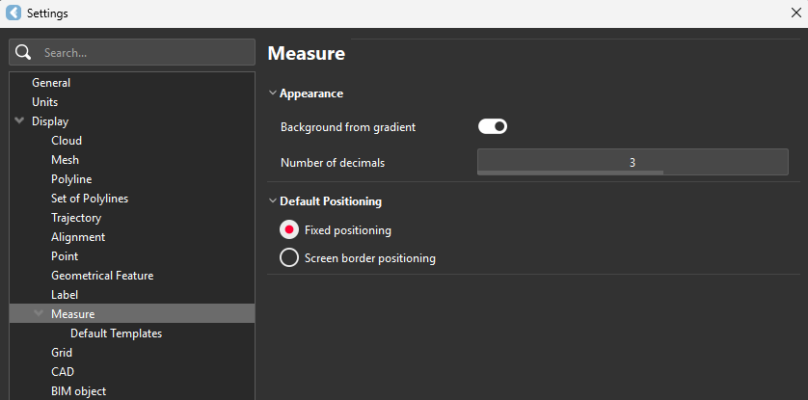
Task: Go to Geometrical Feature settings
Action: pyautogui.click(x=102, y=276)
